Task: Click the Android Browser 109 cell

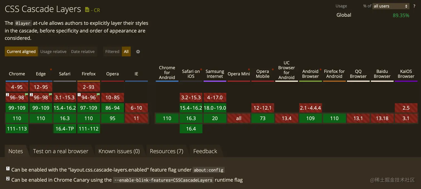Action: [x=310, y=118]
